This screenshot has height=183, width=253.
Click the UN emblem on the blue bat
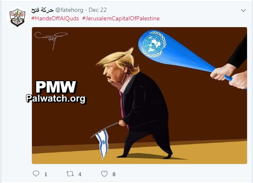click(154, 44)
